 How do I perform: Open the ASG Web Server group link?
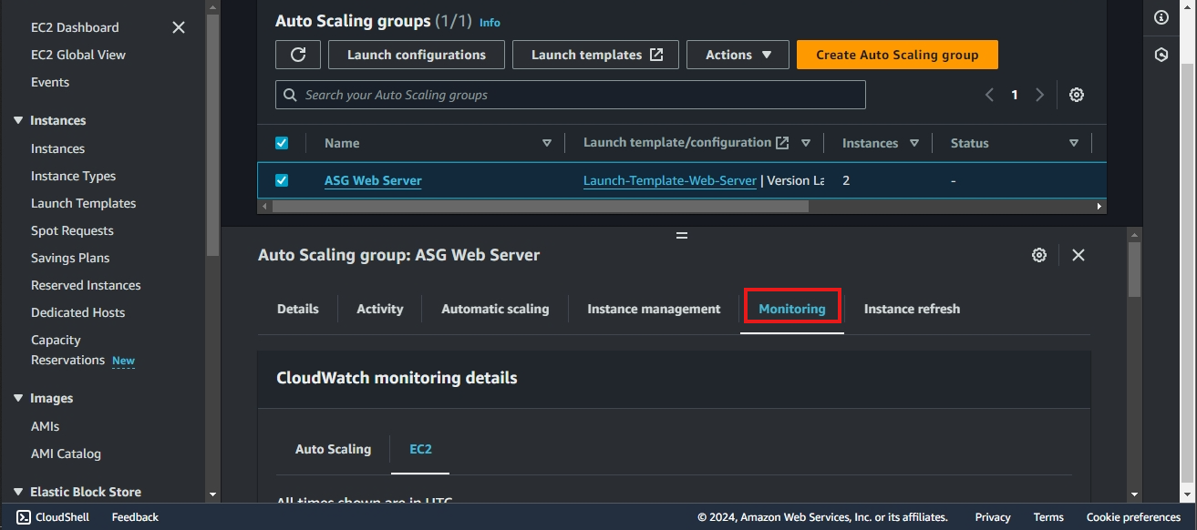click(373, 180)
